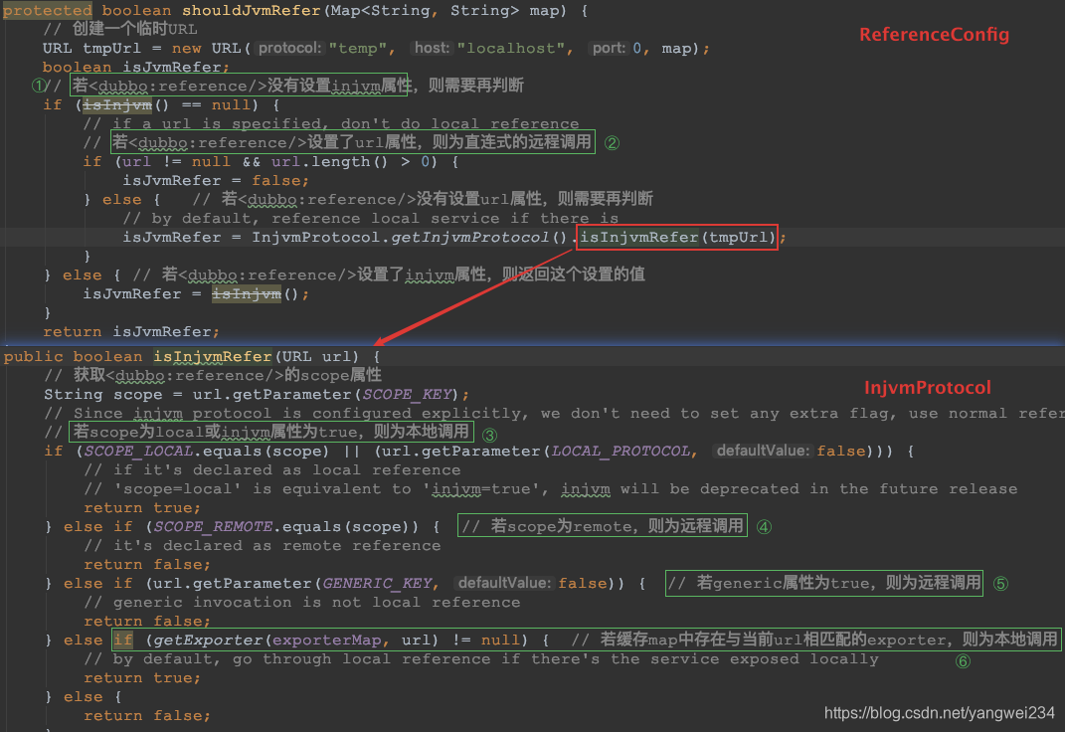Click defaultValue: hint on the LOCAL_PROTOCOL line
This screenshot has height=732, width=1065.
pyautogui.click(x=763, y=451)
